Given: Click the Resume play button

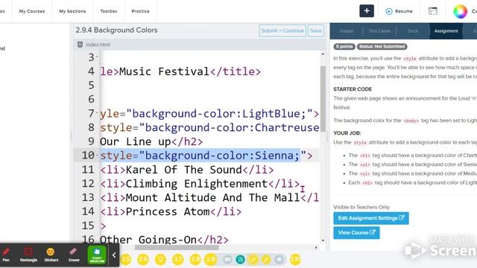Looking at the screenshot, I should 399,11.
